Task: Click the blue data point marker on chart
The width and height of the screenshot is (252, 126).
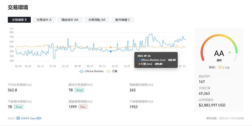Action: coord(111,51)
